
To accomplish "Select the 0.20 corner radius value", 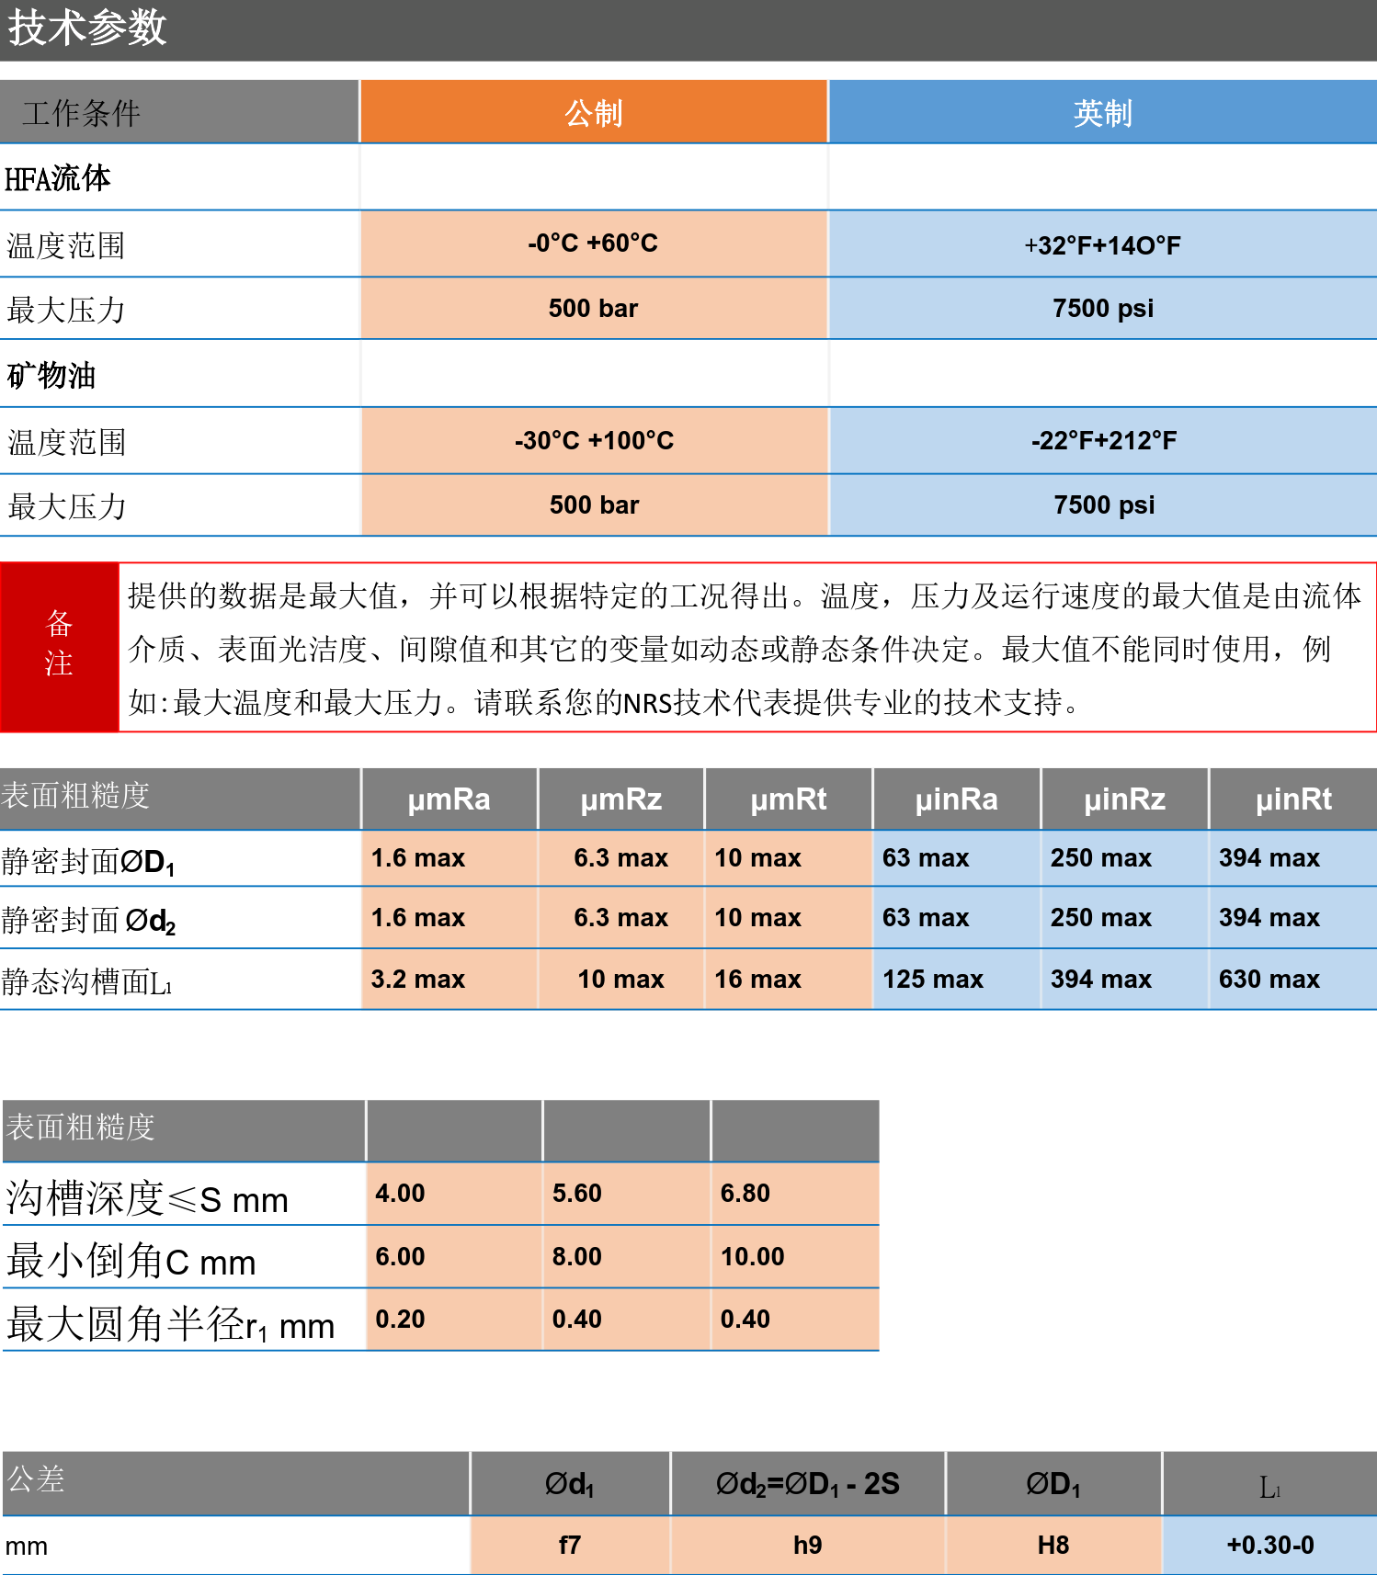I will [x=400, y=1320].
